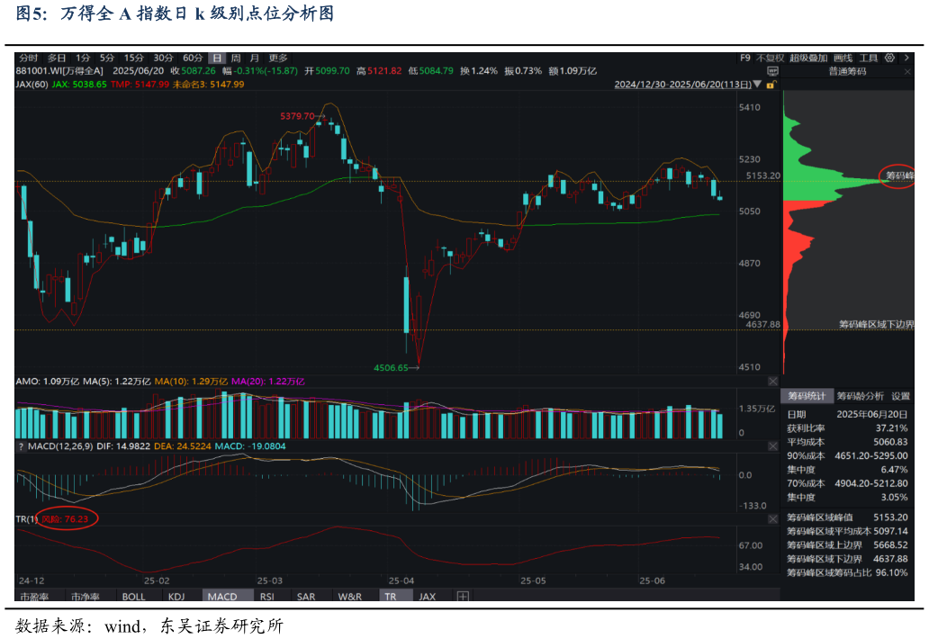This screenshot has width=929, height=639.
Task: Select the KDJ indicator tab
Action: coord(176,597)
